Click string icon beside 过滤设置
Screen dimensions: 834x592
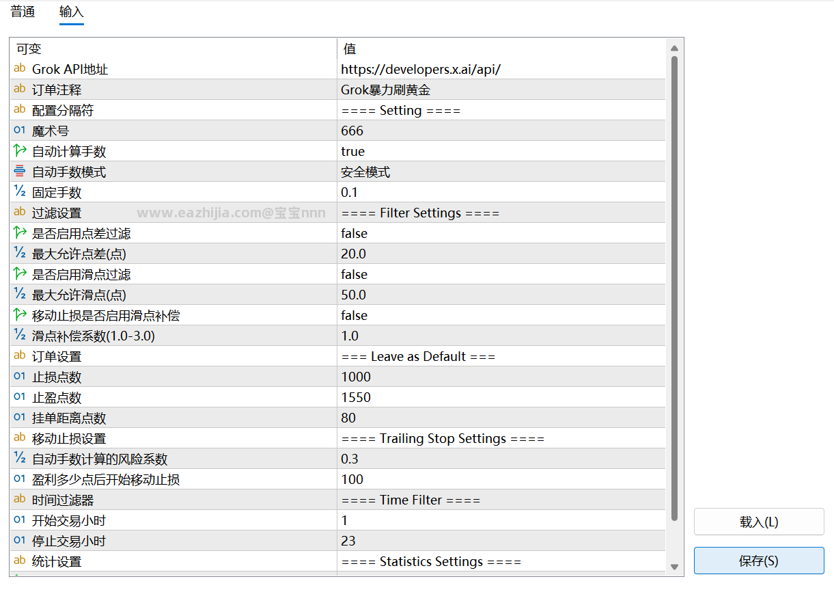[x=19, y=213]
